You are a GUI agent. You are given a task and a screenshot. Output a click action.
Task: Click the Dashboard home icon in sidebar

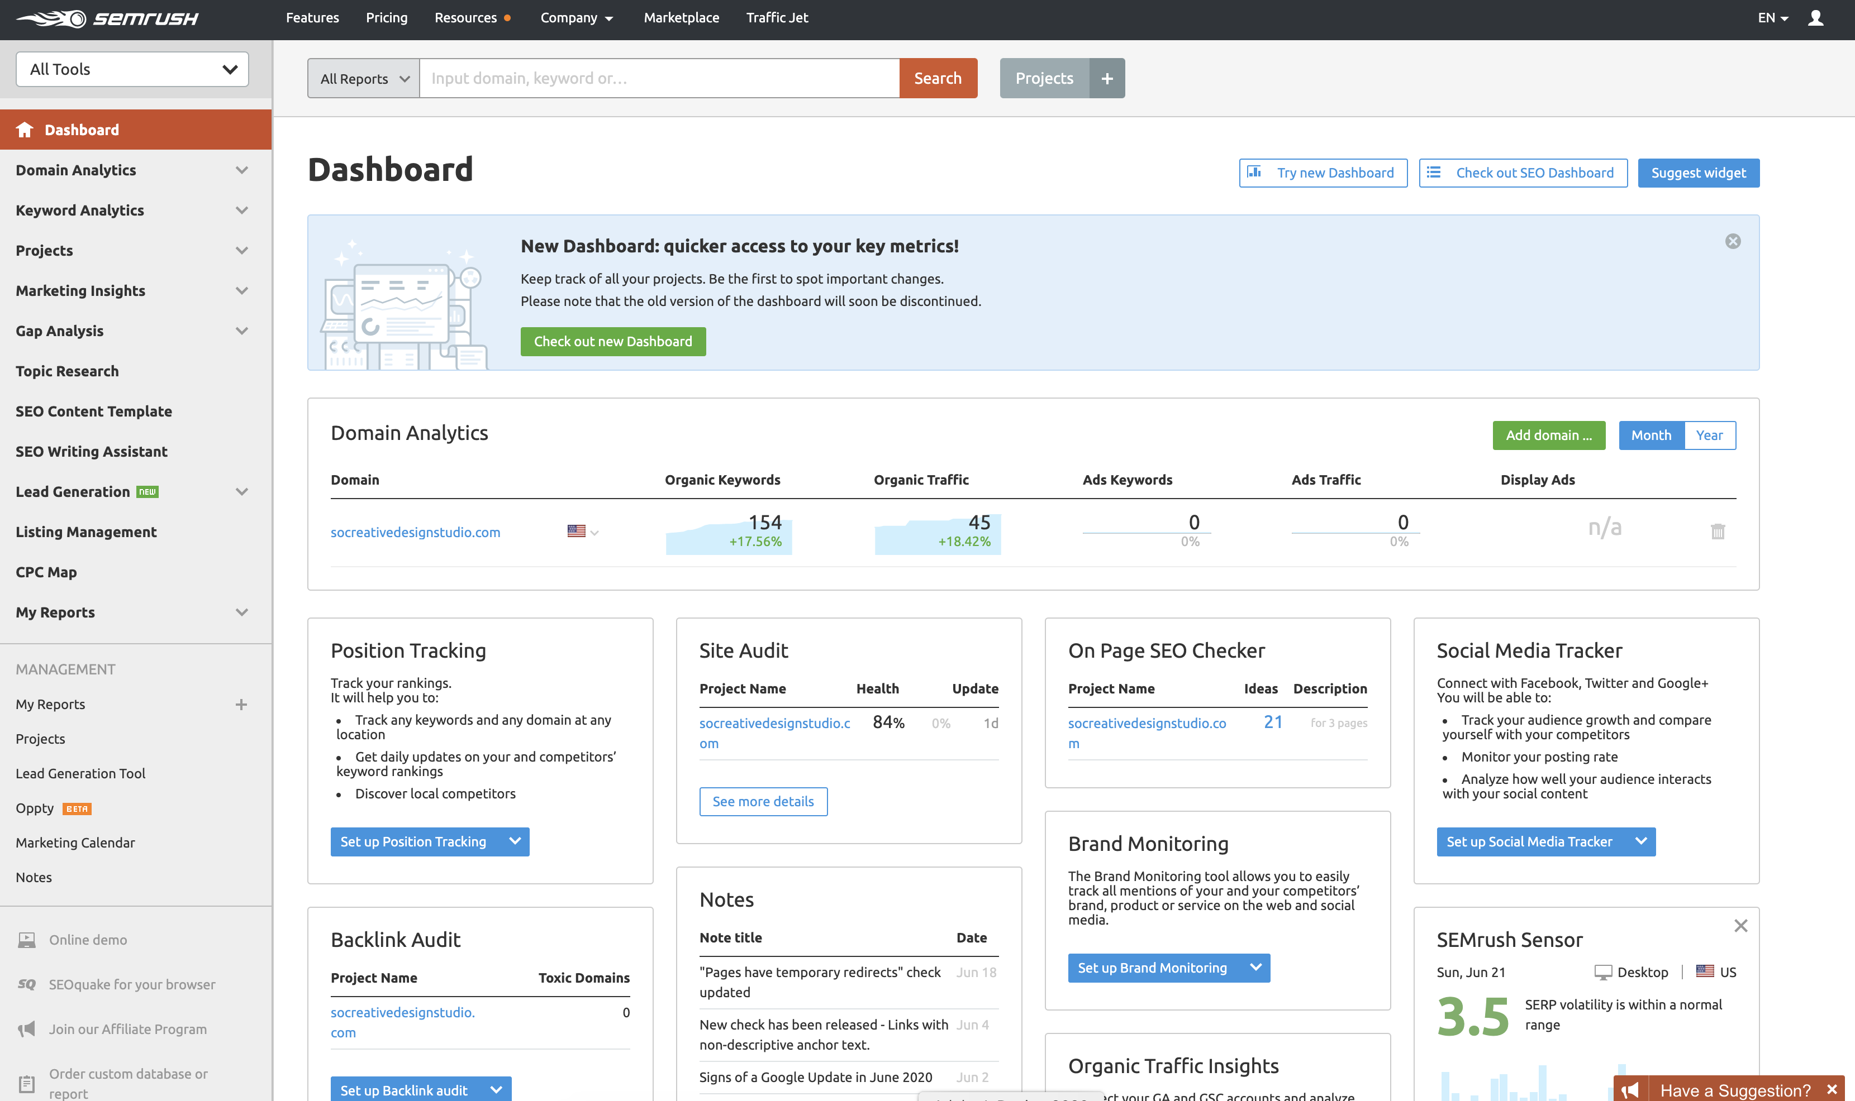pos(25,130)
